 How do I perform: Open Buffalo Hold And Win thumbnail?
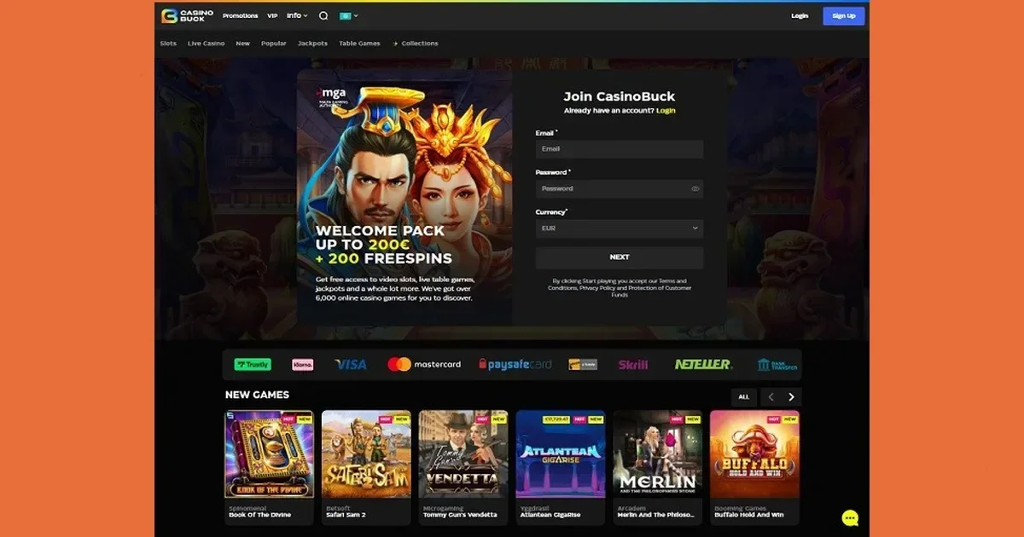click(755, 454)
